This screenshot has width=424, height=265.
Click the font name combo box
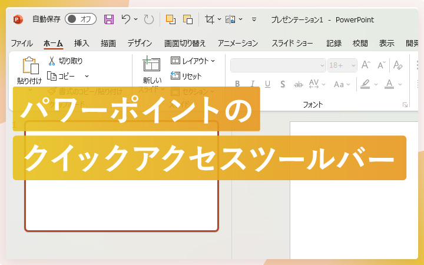(x=278, y=65)
